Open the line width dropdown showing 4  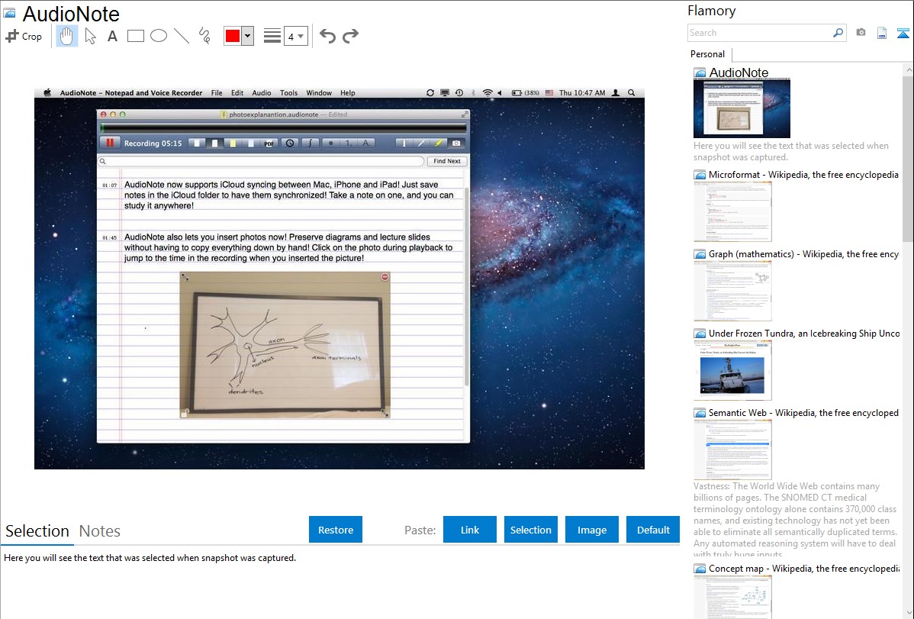pos(295,36)
